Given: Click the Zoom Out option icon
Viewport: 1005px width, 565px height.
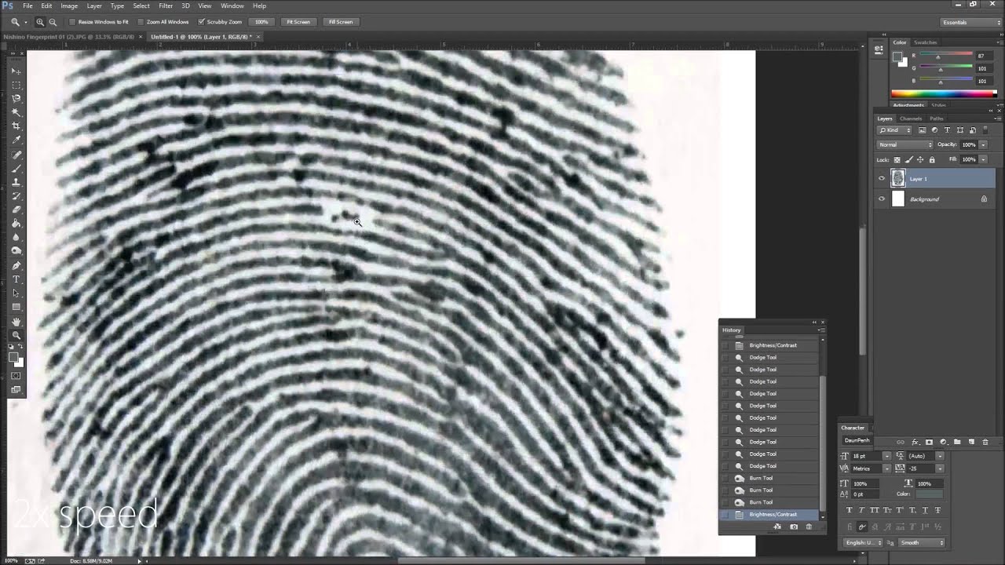Looking at the screenshot, I should coord(53,22).
